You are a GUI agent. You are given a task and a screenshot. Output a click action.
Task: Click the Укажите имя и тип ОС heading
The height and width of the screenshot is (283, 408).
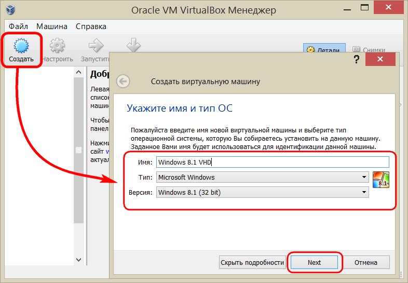click(180, 108)
